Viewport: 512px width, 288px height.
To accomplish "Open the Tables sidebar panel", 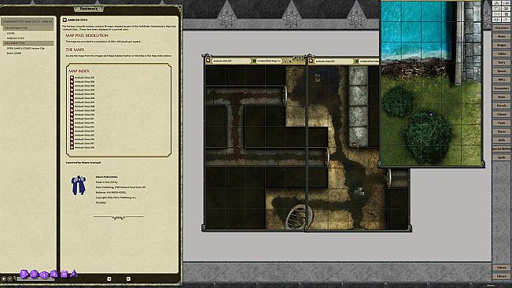I will point(501,54).
